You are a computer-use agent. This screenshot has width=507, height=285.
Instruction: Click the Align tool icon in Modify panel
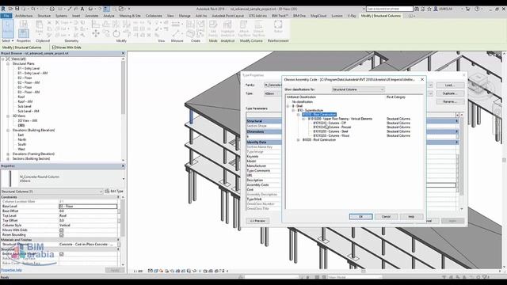96,24
